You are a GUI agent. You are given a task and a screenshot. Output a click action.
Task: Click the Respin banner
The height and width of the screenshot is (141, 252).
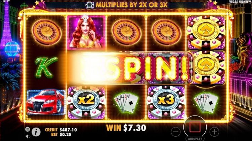pos(132,68)
